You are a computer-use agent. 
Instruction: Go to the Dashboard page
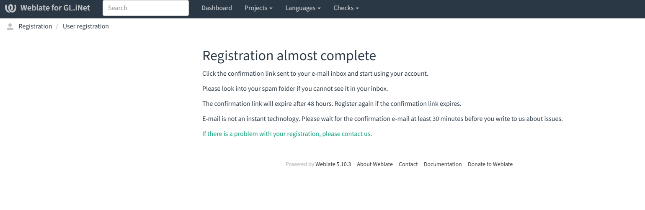[217, 8]
